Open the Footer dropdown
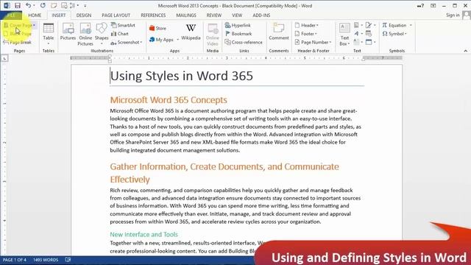Image resolution: width=471 pixels, height=265 pixels. click(306, 34)
